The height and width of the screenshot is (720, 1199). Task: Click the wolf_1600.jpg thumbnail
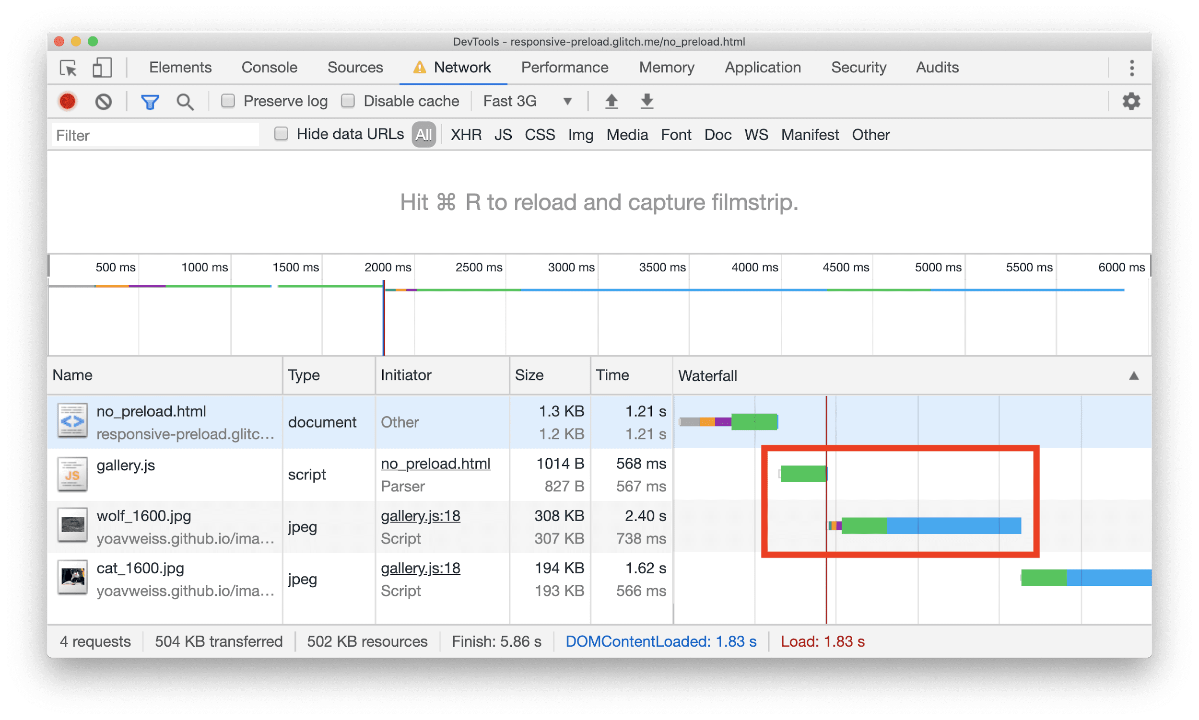[72, 526]
